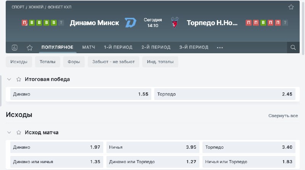305x170 pixels.
Task: Select Торпедо match outcome 3.40
Action: pos(249,147)
